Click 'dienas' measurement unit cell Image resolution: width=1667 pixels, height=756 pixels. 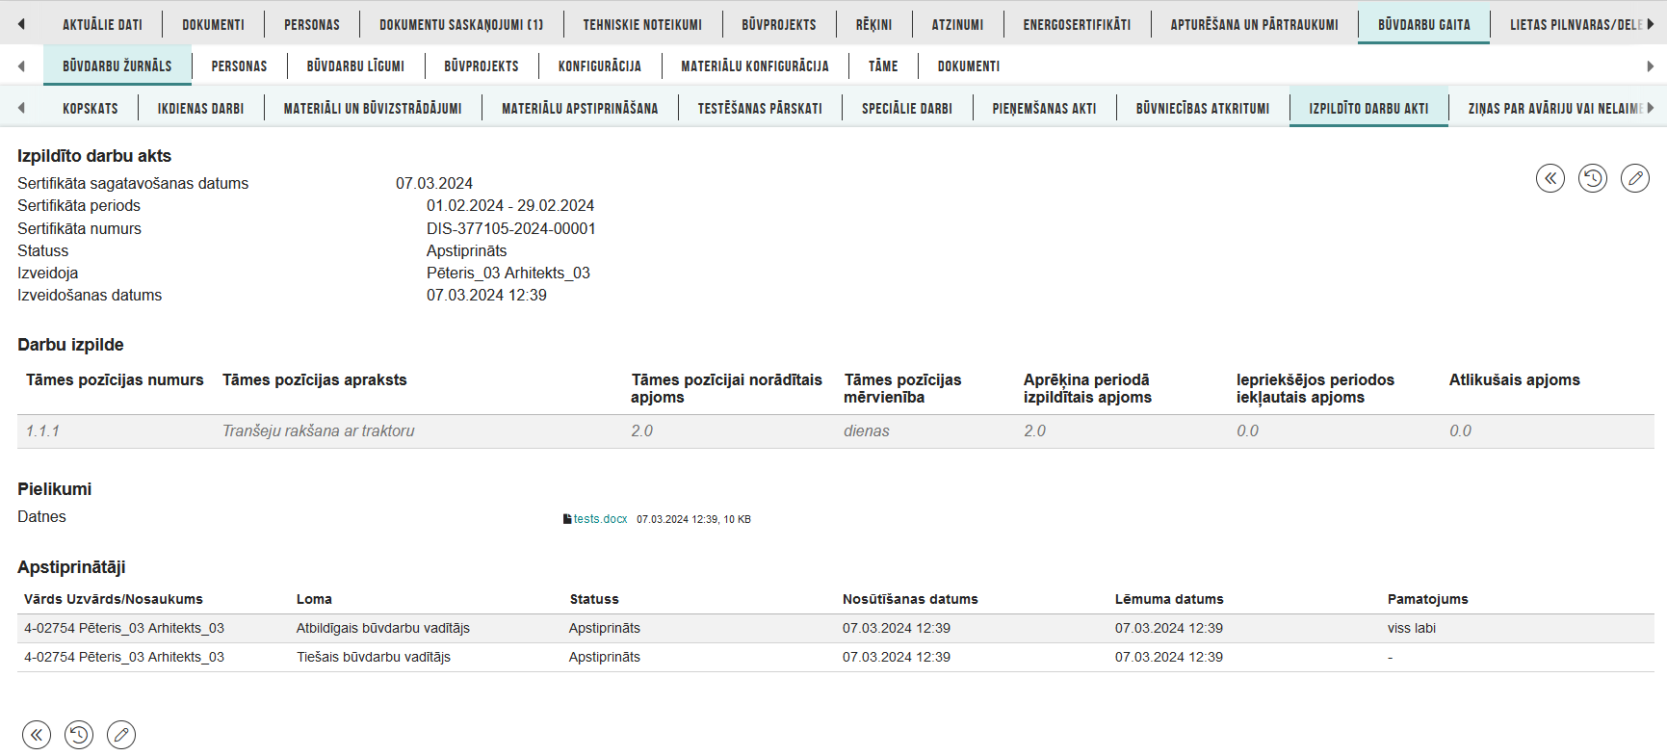[867, 430]
